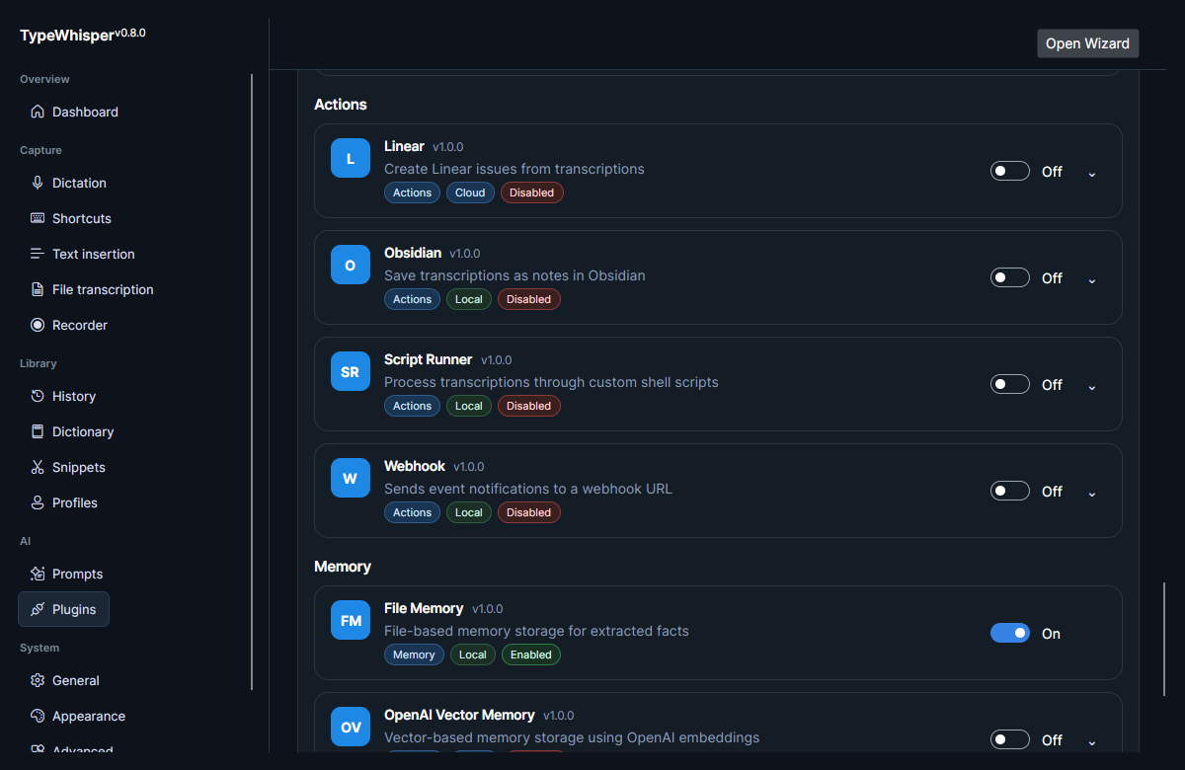Open the Shortcuts section
This screenshot has width=1185, height=770.
70,218
